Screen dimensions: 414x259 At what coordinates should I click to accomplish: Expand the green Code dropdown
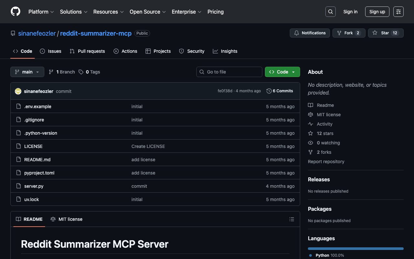282,72
